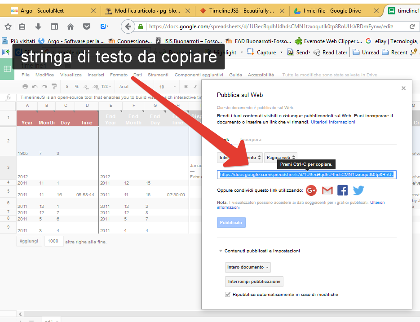
Task: Open the first Ulteriori informazioni link
Action: click(x=333, y=122)
